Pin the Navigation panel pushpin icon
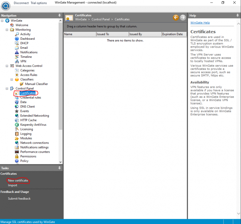Viewport: 241px width, 224px height. (59, 15)
